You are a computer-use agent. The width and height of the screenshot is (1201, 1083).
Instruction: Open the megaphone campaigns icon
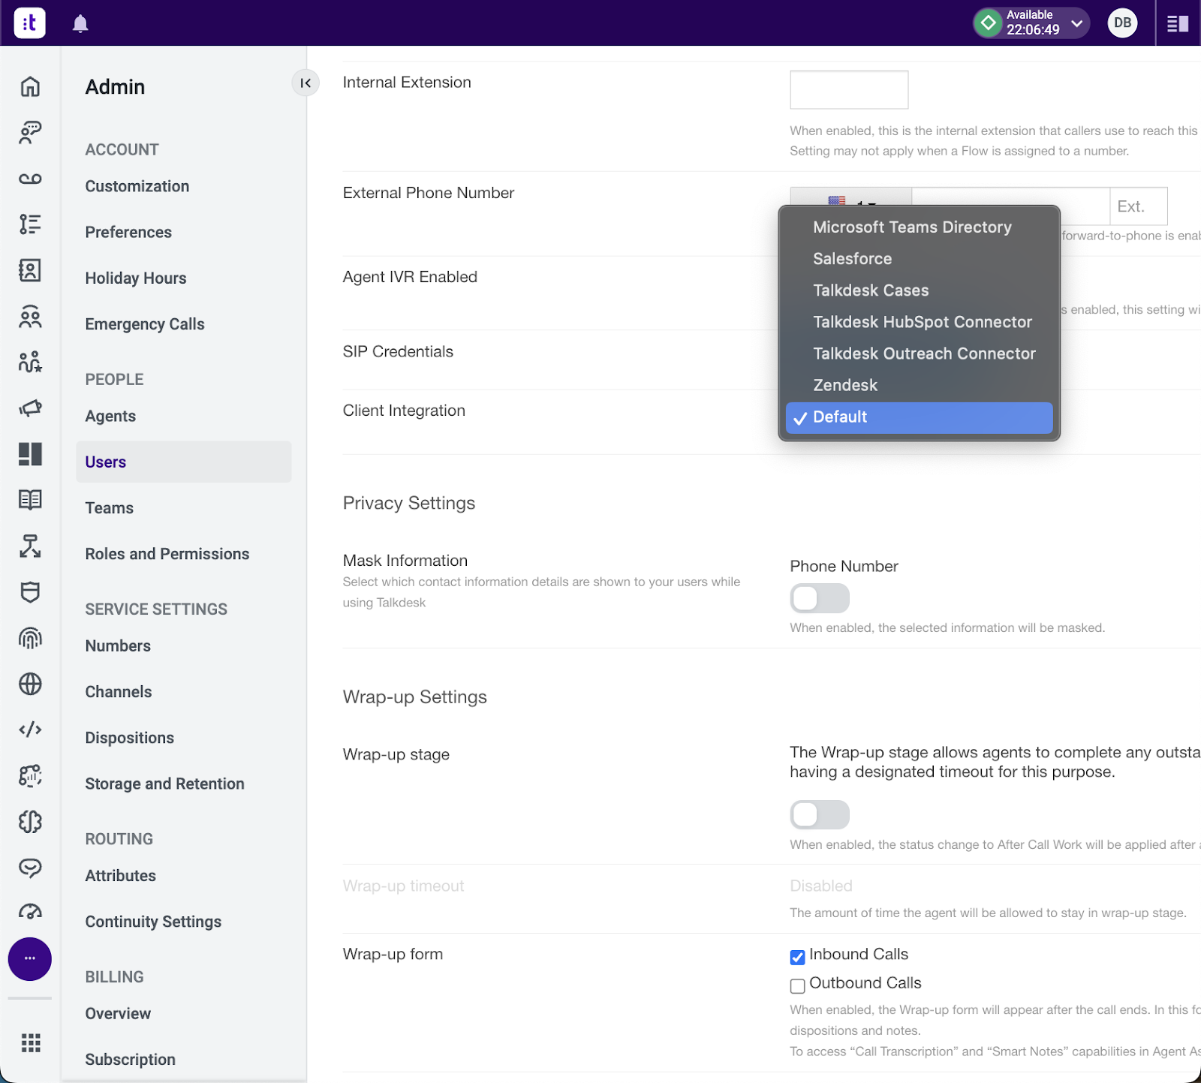click(30, 408)
